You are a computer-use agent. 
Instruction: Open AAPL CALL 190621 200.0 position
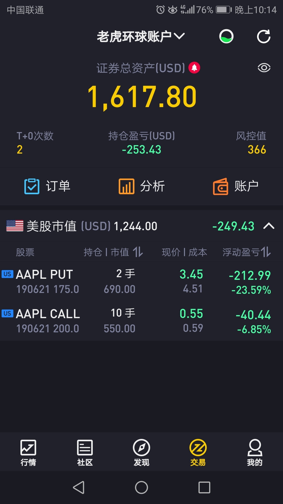141,321
